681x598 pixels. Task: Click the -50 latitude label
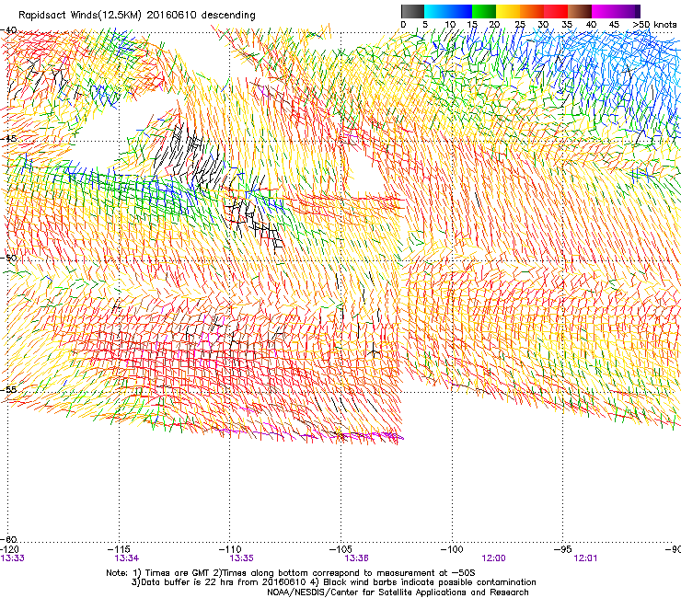coord(8,258)
